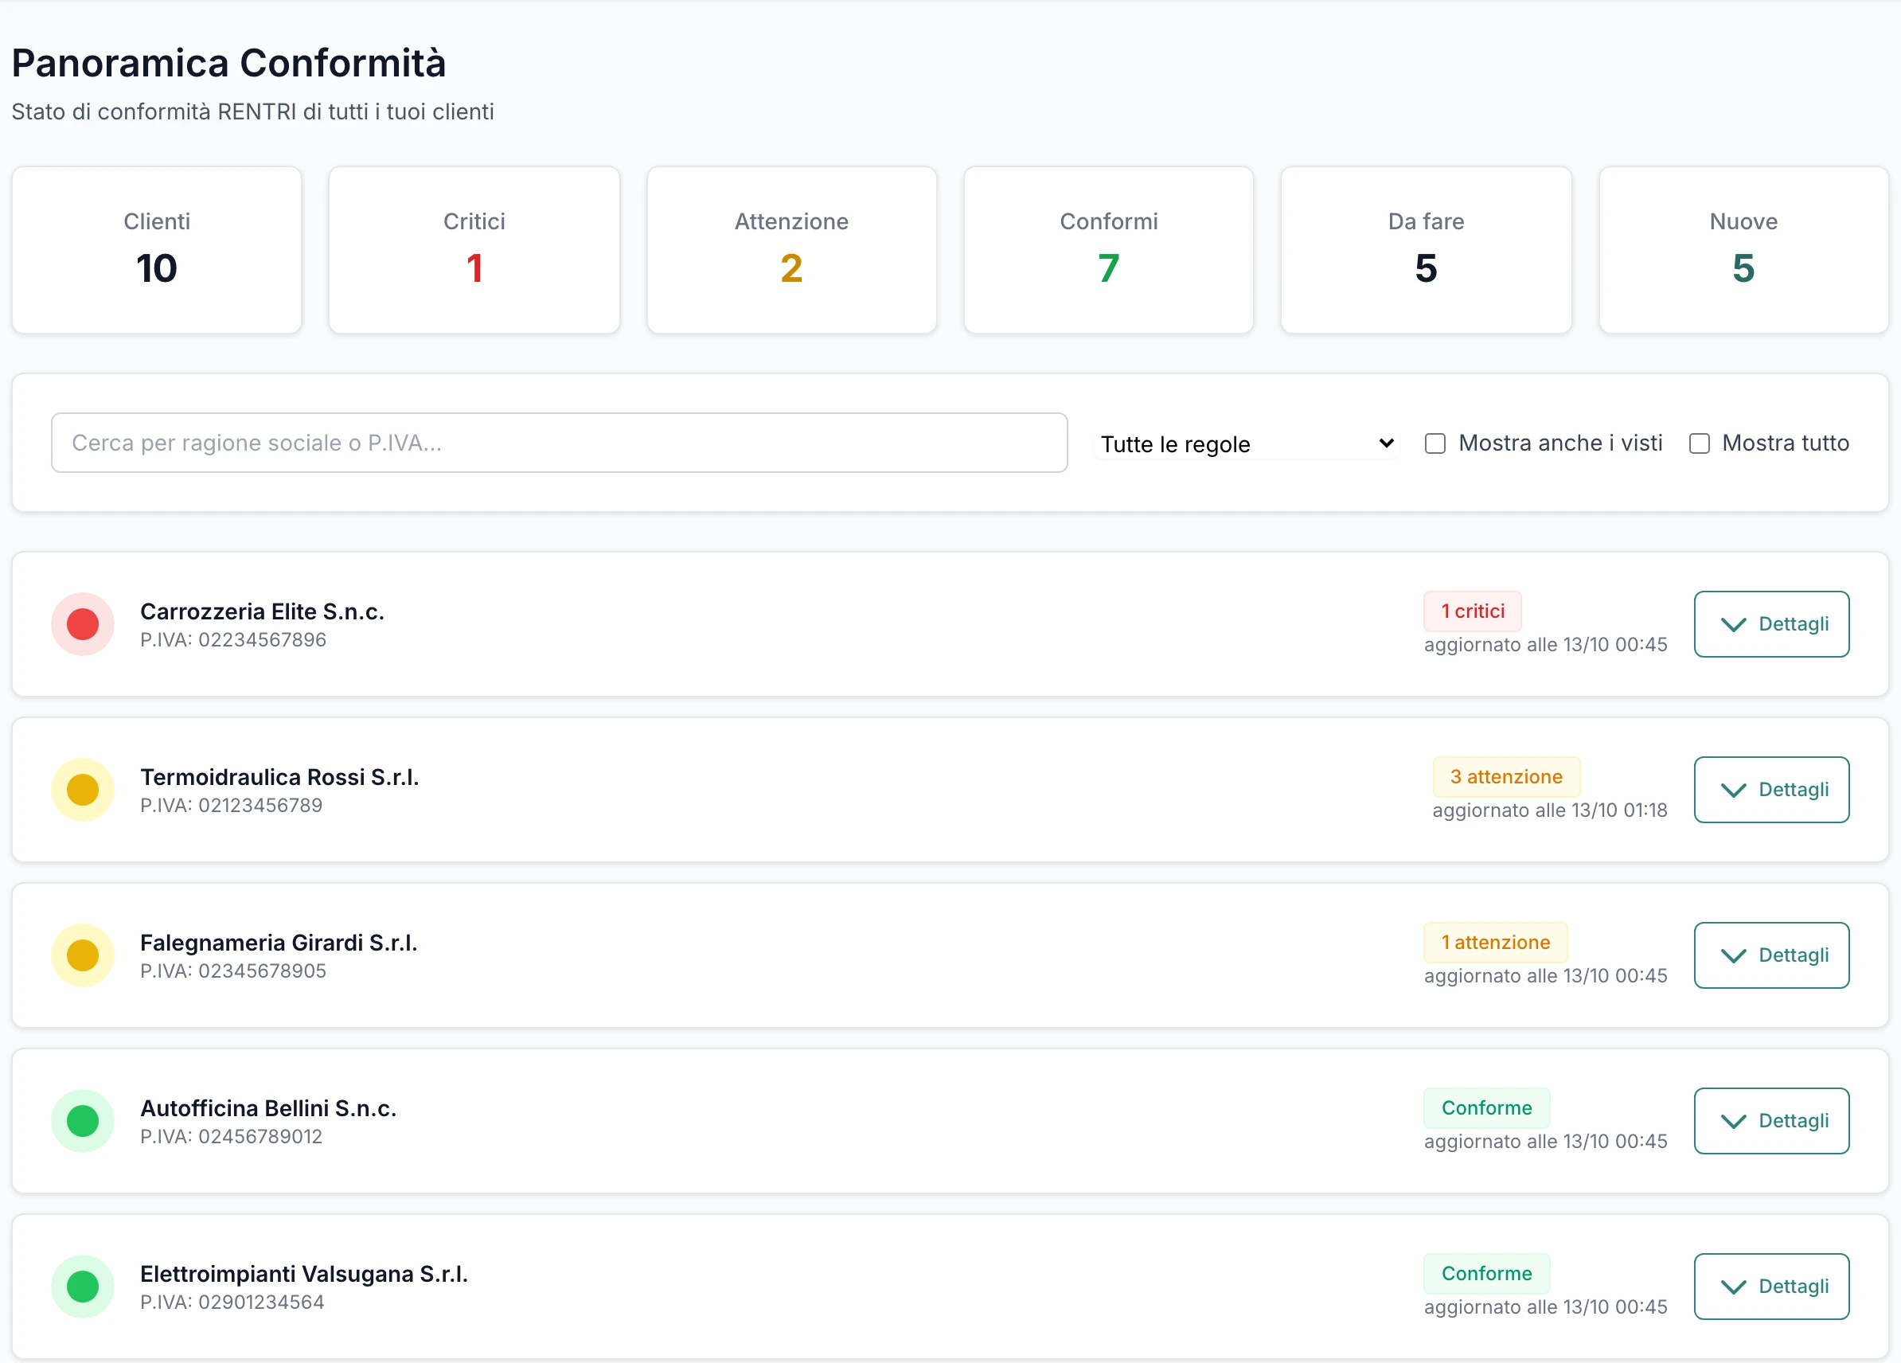Select the 'Da fare' summary card
Screen dimensions: 1901x1363
(1426, 250)
